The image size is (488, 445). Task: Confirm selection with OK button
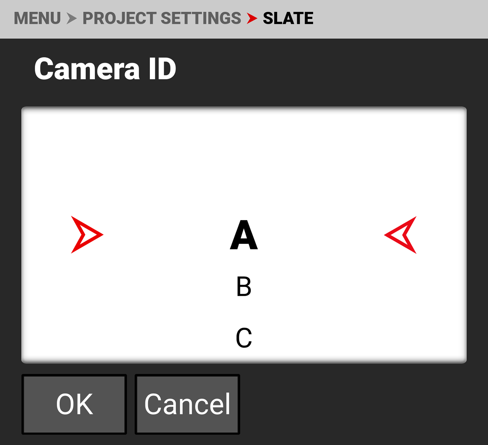(x=74, y=404)
